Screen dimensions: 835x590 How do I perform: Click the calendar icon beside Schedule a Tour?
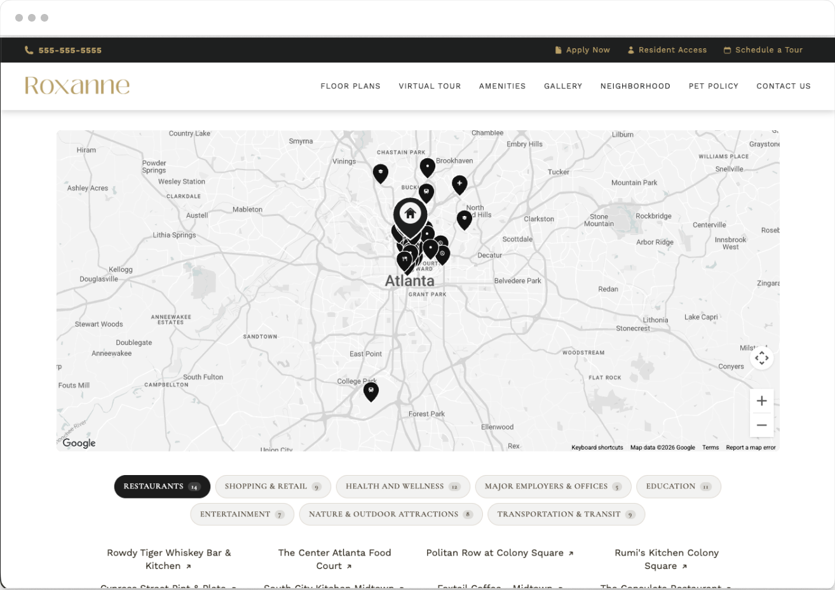[x=727, y=50]
